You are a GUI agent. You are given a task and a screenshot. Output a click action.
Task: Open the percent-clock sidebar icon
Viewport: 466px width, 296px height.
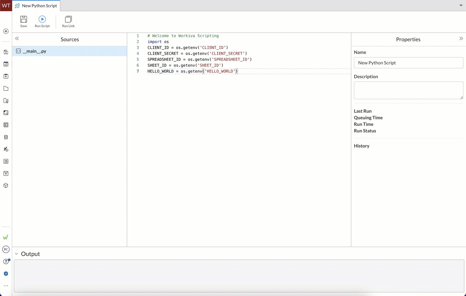(x=6, y=149)
